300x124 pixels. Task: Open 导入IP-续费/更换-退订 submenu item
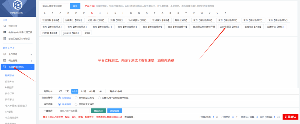click(16, 106)
